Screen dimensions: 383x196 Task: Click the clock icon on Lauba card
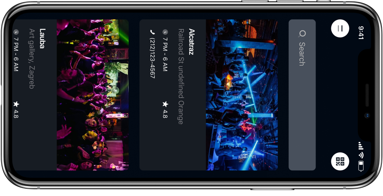pyautogui.click(x=16, y=32)
